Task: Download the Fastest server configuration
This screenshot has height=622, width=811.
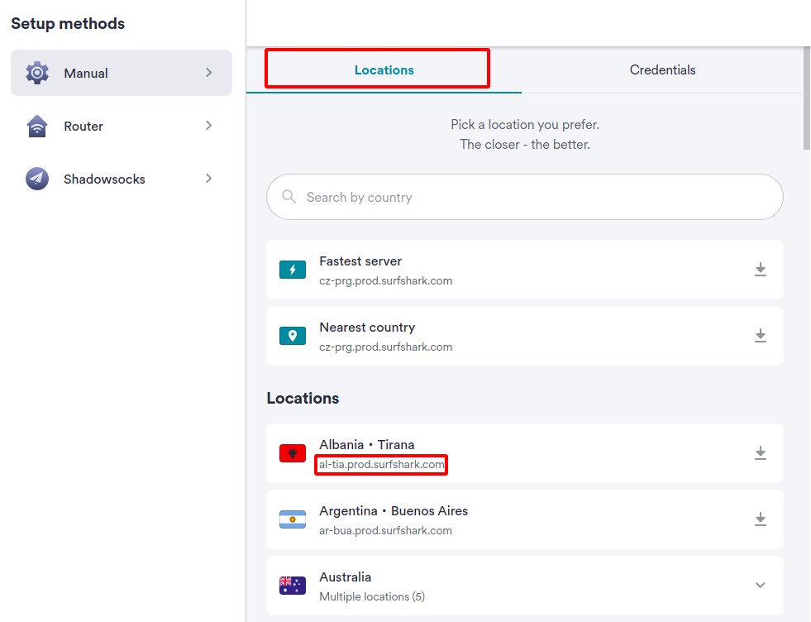Action: tap(760, 269)
